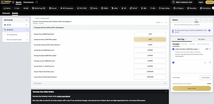Collapse Drivers Championship event chevron
This screenshot has height=104, width=214.
(x=166, y=22)
